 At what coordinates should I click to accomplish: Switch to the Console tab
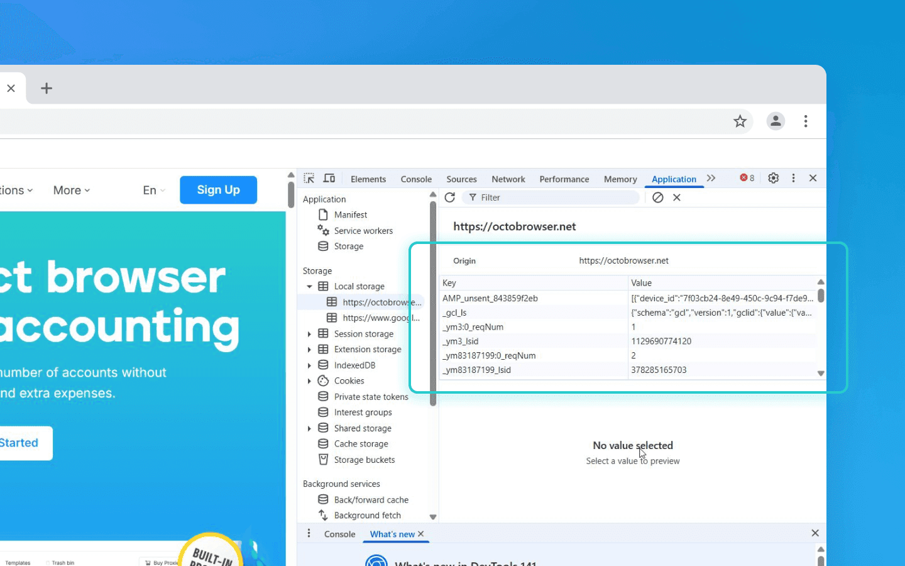coord(416,179)
